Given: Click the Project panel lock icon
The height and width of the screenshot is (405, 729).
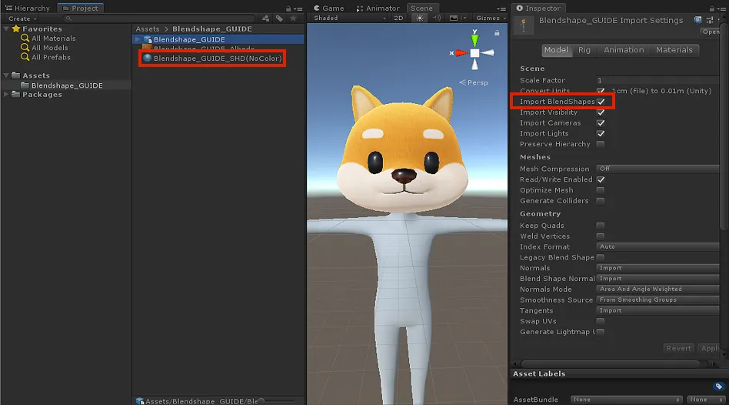Looking at the screenshot, I should [288, 8].
